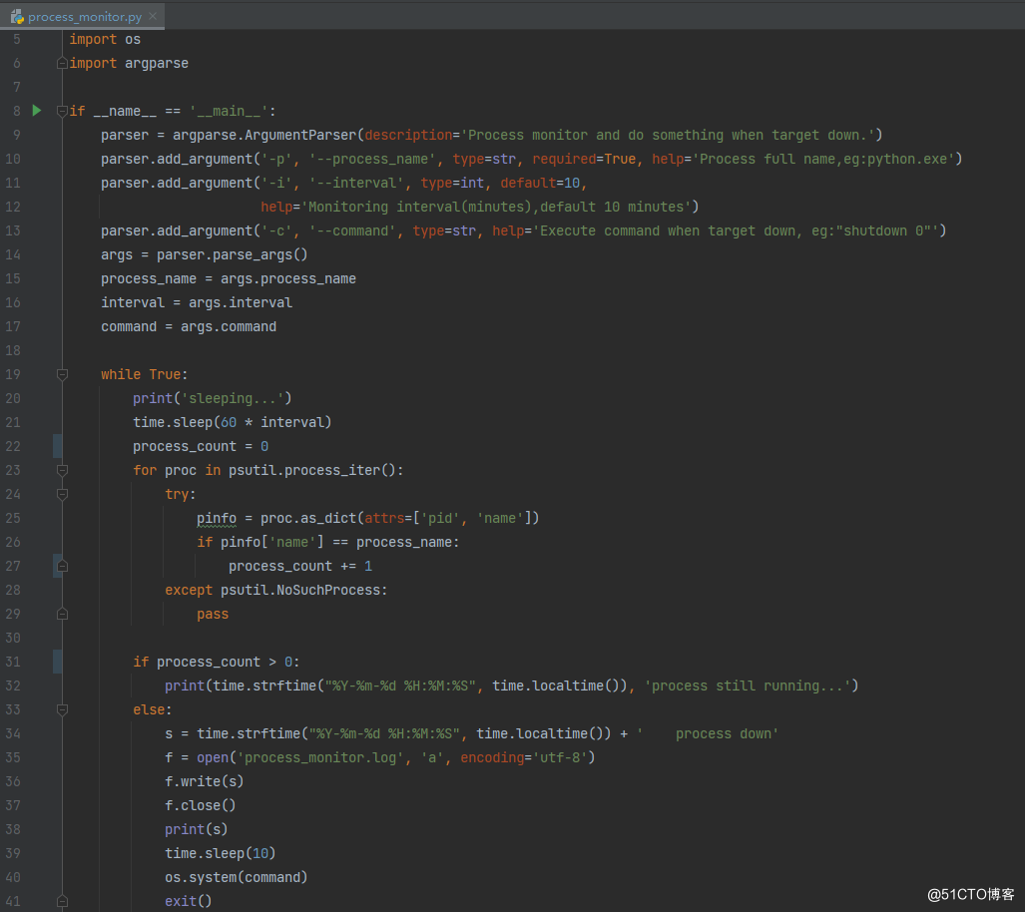This screenshot has width=1025, height=912.
Task: Collapse the if __name__ block at line 8
Action: pos(62,111)
